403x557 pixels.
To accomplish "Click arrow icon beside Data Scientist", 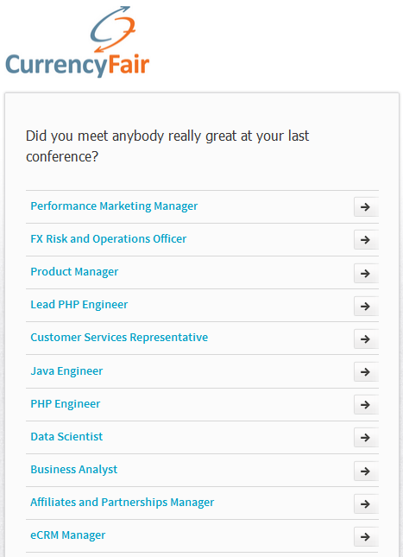I will 366,438.
